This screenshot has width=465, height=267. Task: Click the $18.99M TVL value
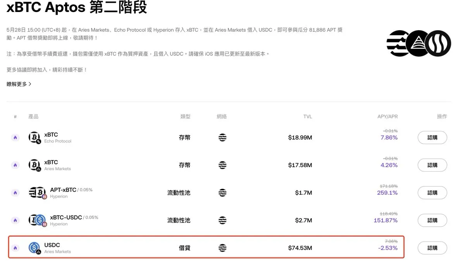(x=300, y=138)
